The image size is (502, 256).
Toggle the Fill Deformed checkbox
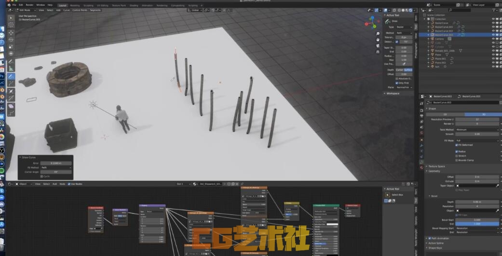[x=457, y=145]
